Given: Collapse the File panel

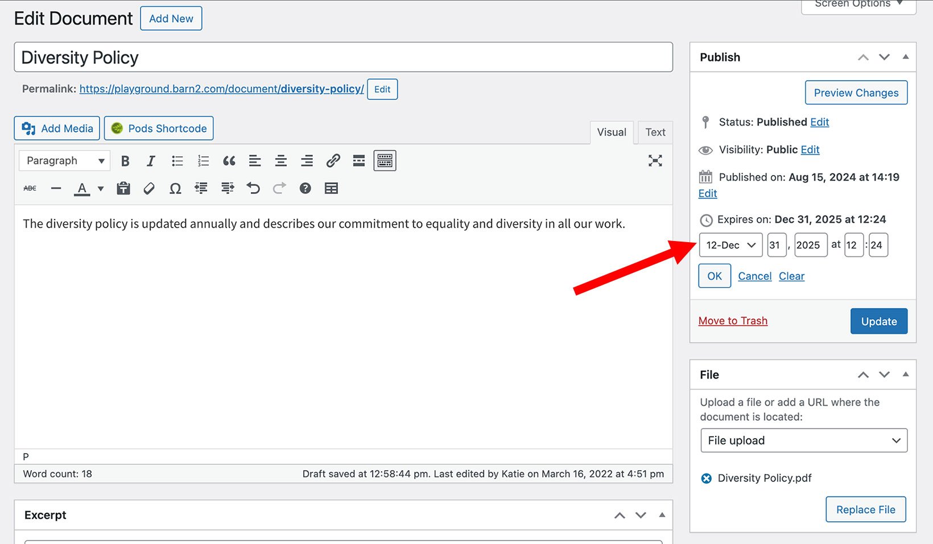Looking at the screenshot, I should click(906, 375).
